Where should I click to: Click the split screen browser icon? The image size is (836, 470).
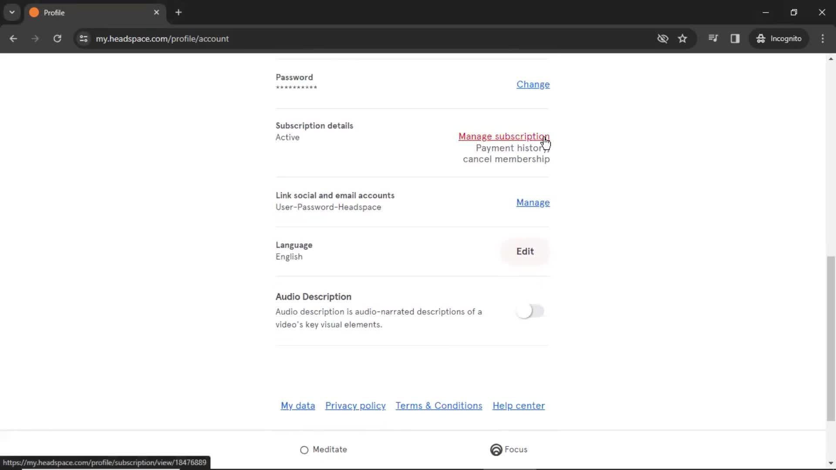point(735,38)
